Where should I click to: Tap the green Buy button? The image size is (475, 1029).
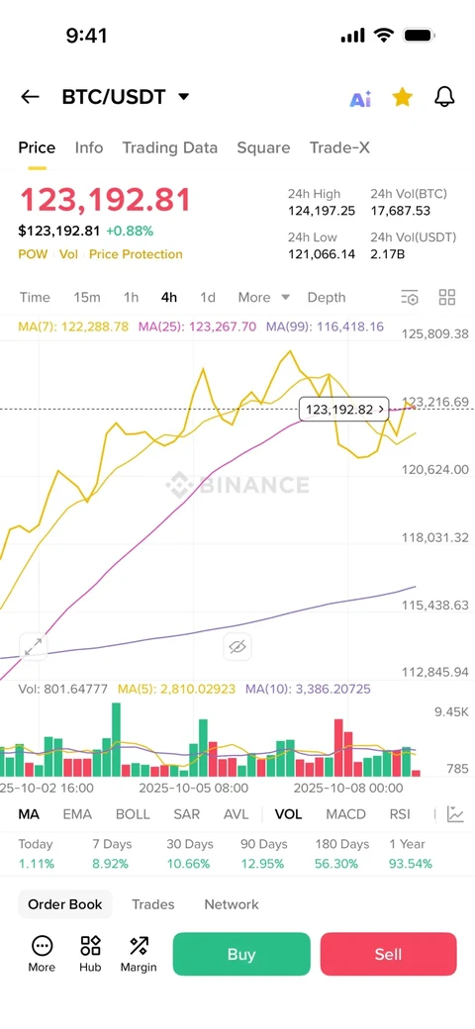click(241, 954)
